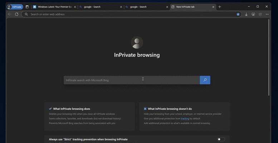
Task: Click text Prevents Microsoft Bing searches line
Action: tap(82, 123)
